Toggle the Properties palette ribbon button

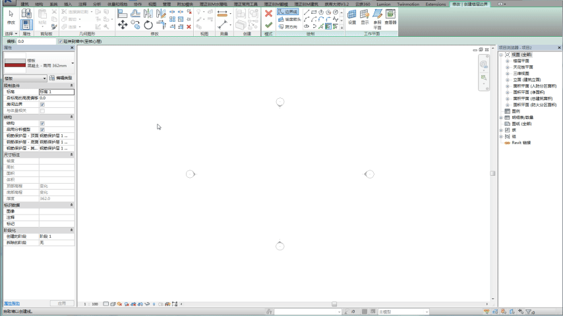[x=26, y=24]
